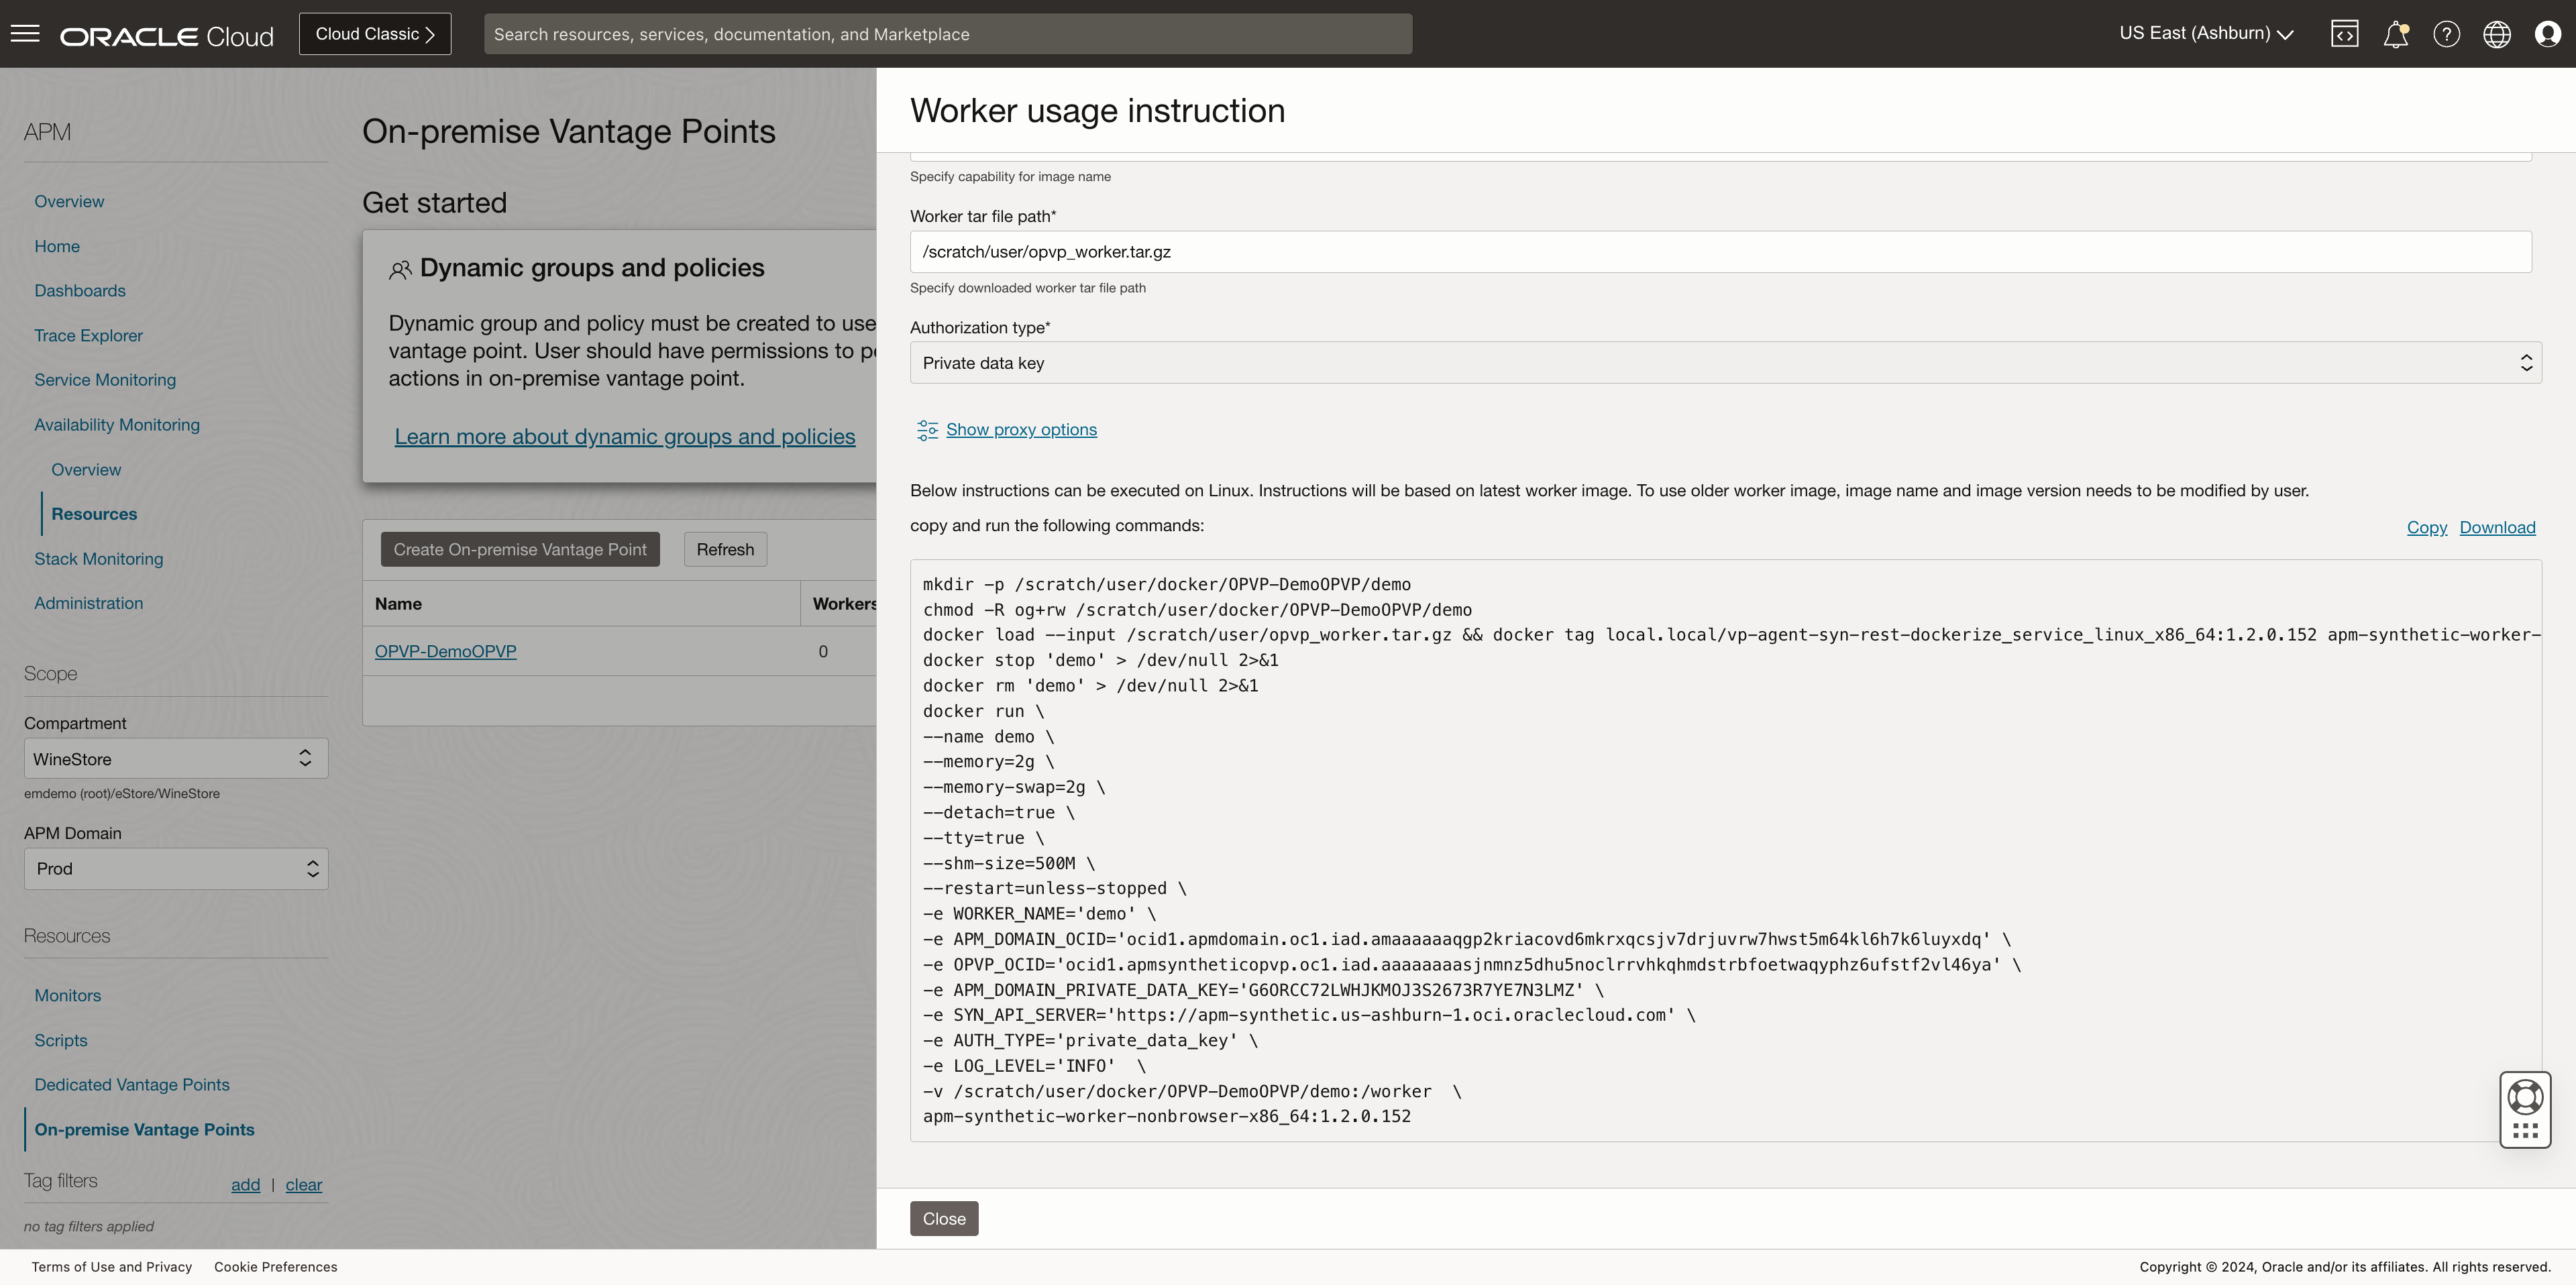Open Cloud Shell developer tools icon

click(x=2344, y=34)
